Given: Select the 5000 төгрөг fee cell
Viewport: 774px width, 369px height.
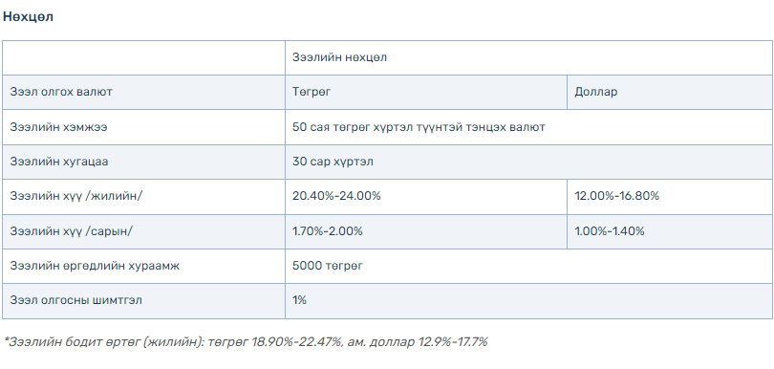Looking at the screenshot, I should (x=528, y=267).
